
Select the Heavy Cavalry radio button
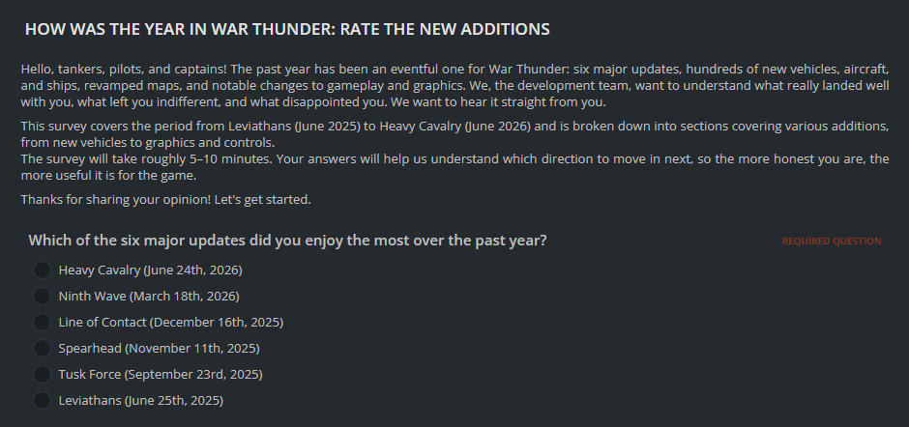click(42, 270)
